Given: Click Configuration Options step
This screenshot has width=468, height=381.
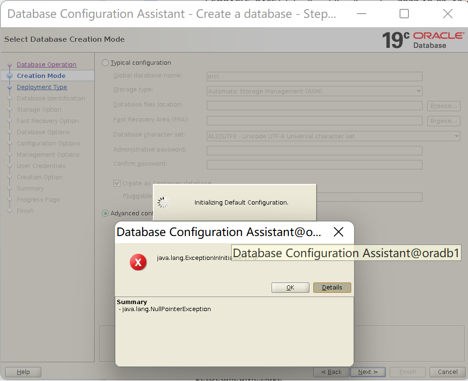Looking at the screenshot, I should tap(48, 143).
